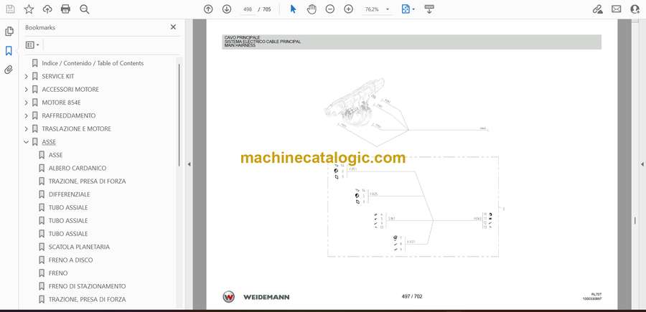This screenshot has height=312, width=646.
Task: Click the page number input field
Action: click(248, 9)
